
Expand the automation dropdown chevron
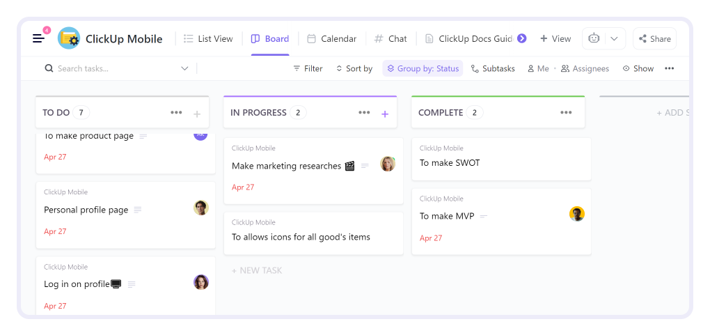pos(614,38)
